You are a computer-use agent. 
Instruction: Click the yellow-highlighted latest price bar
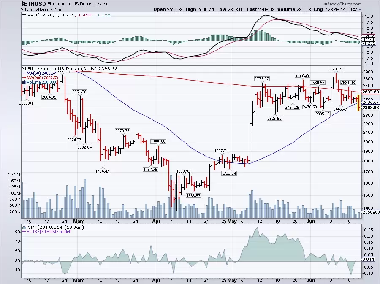tap(359, 103)
